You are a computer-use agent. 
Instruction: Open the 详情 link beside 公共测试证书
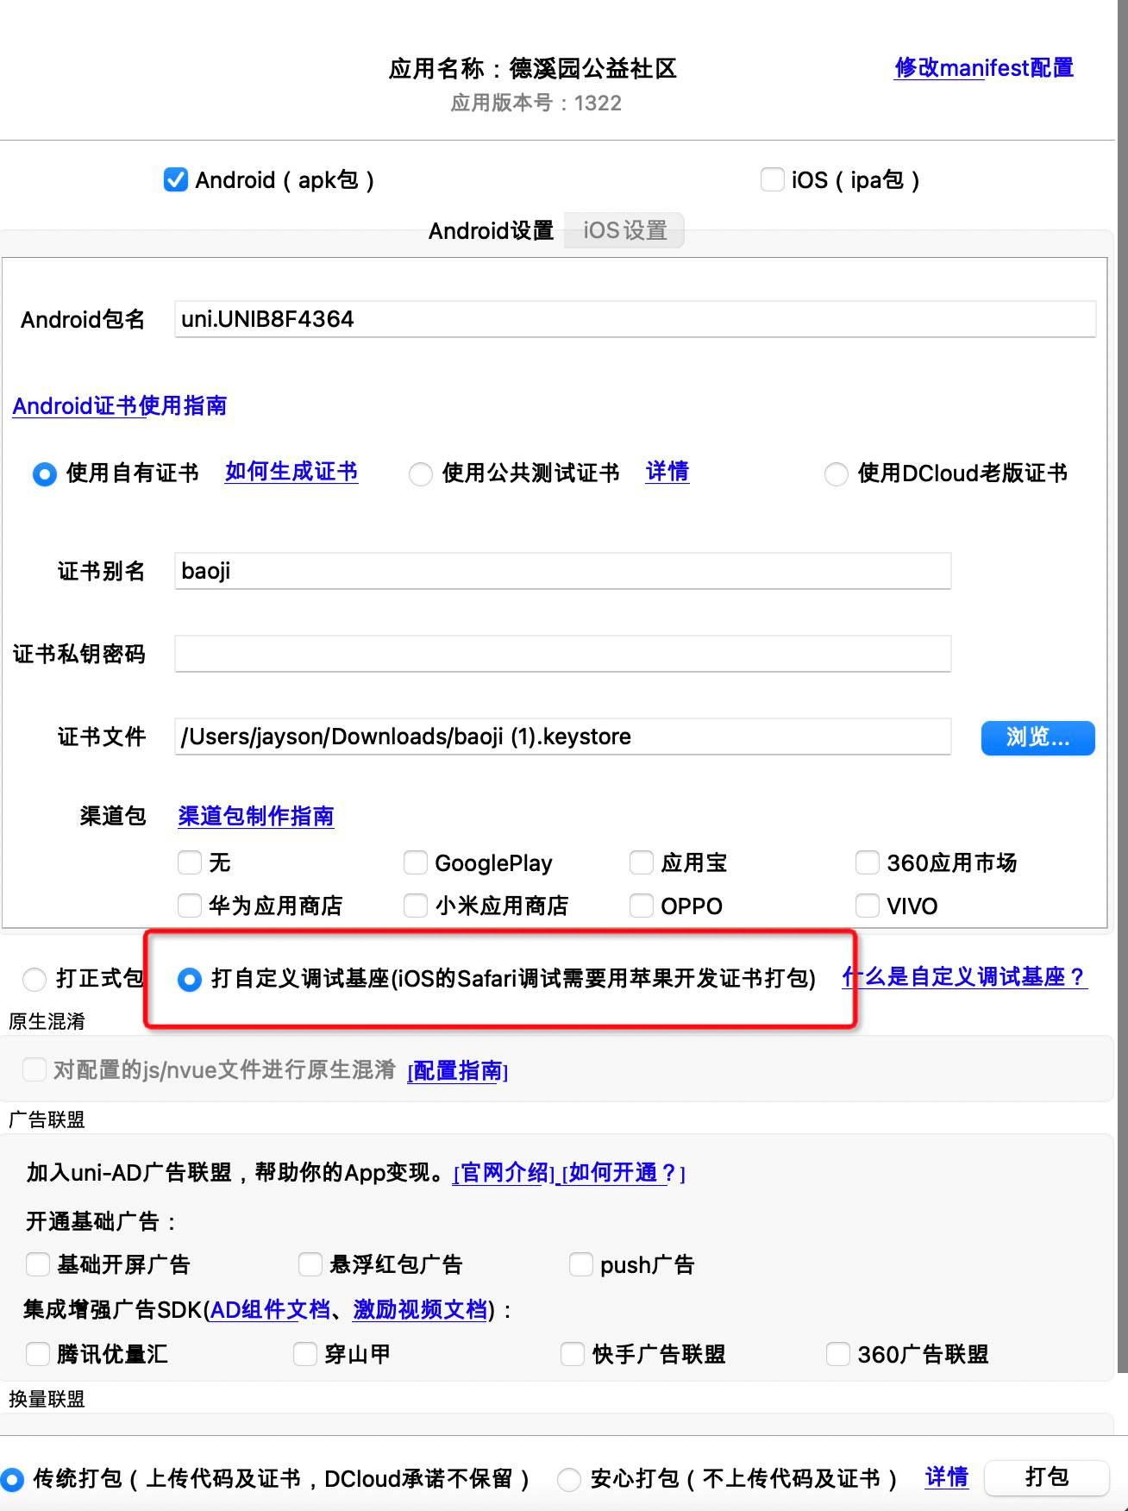click(667, 472)
